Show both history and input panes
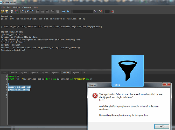175x130 pixels. coord(47,11)
